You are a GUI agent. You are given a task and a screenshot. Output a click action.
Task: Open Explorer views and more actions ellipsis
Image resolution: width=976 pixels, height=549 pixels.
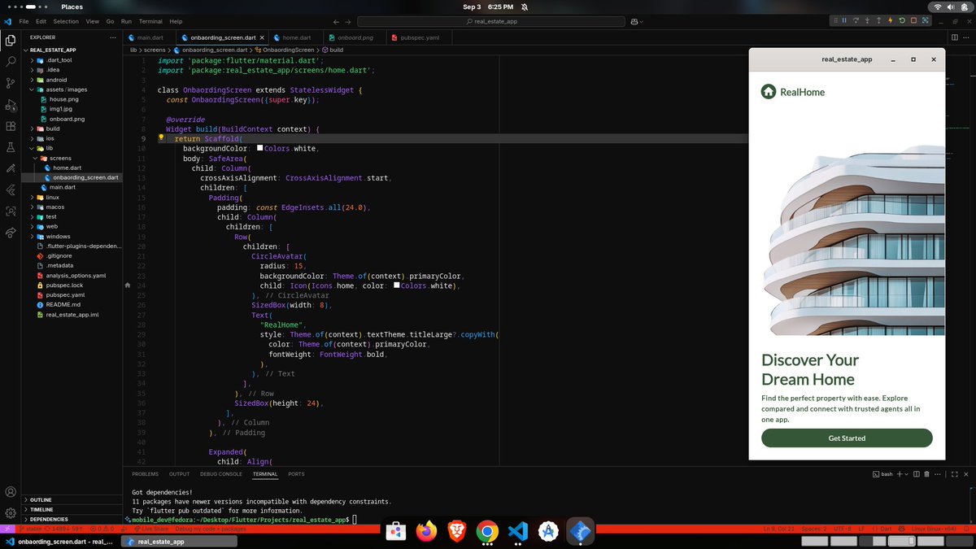tap(113, 37)
